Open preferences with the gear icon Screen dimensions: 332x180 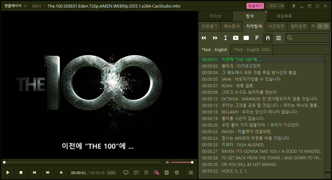click(177, 172)
